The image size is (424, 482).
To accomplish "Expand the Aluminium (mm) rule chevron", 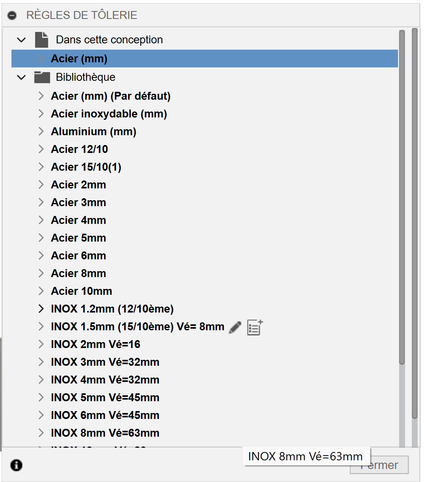I will pos(41,132).
